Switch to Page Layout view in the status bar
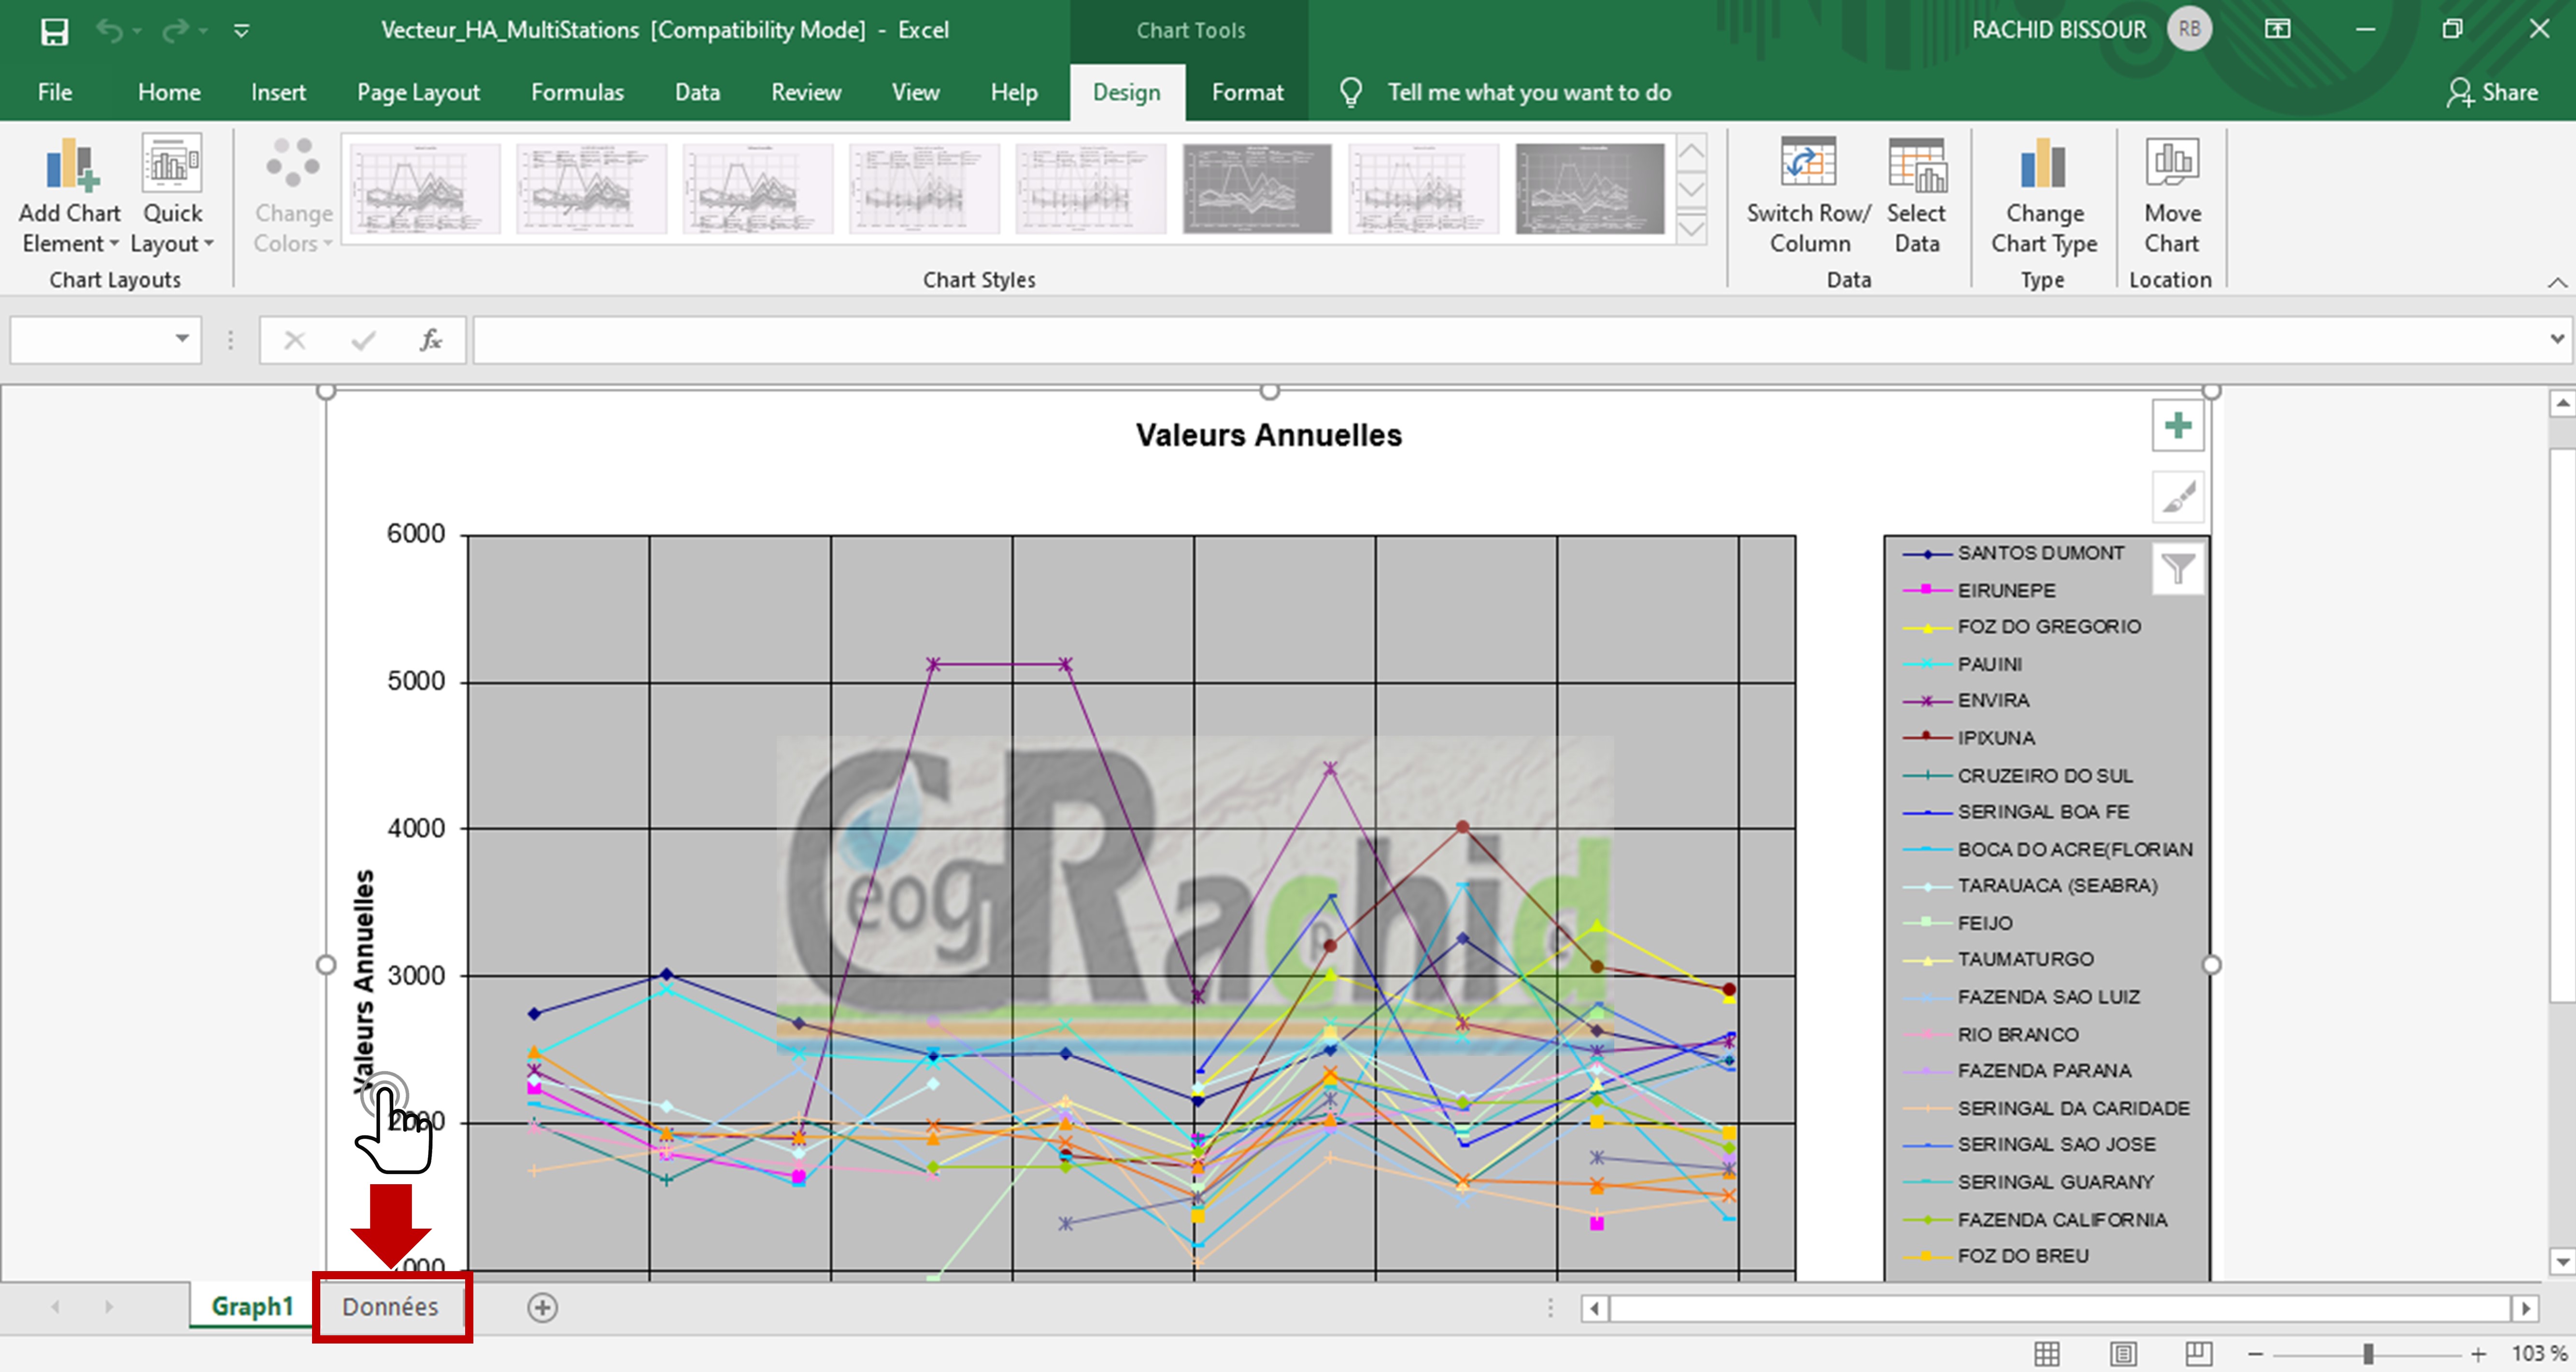Viewport: 2576px width, 1372px height. pyautogui.click(x=2123, y=1354)
